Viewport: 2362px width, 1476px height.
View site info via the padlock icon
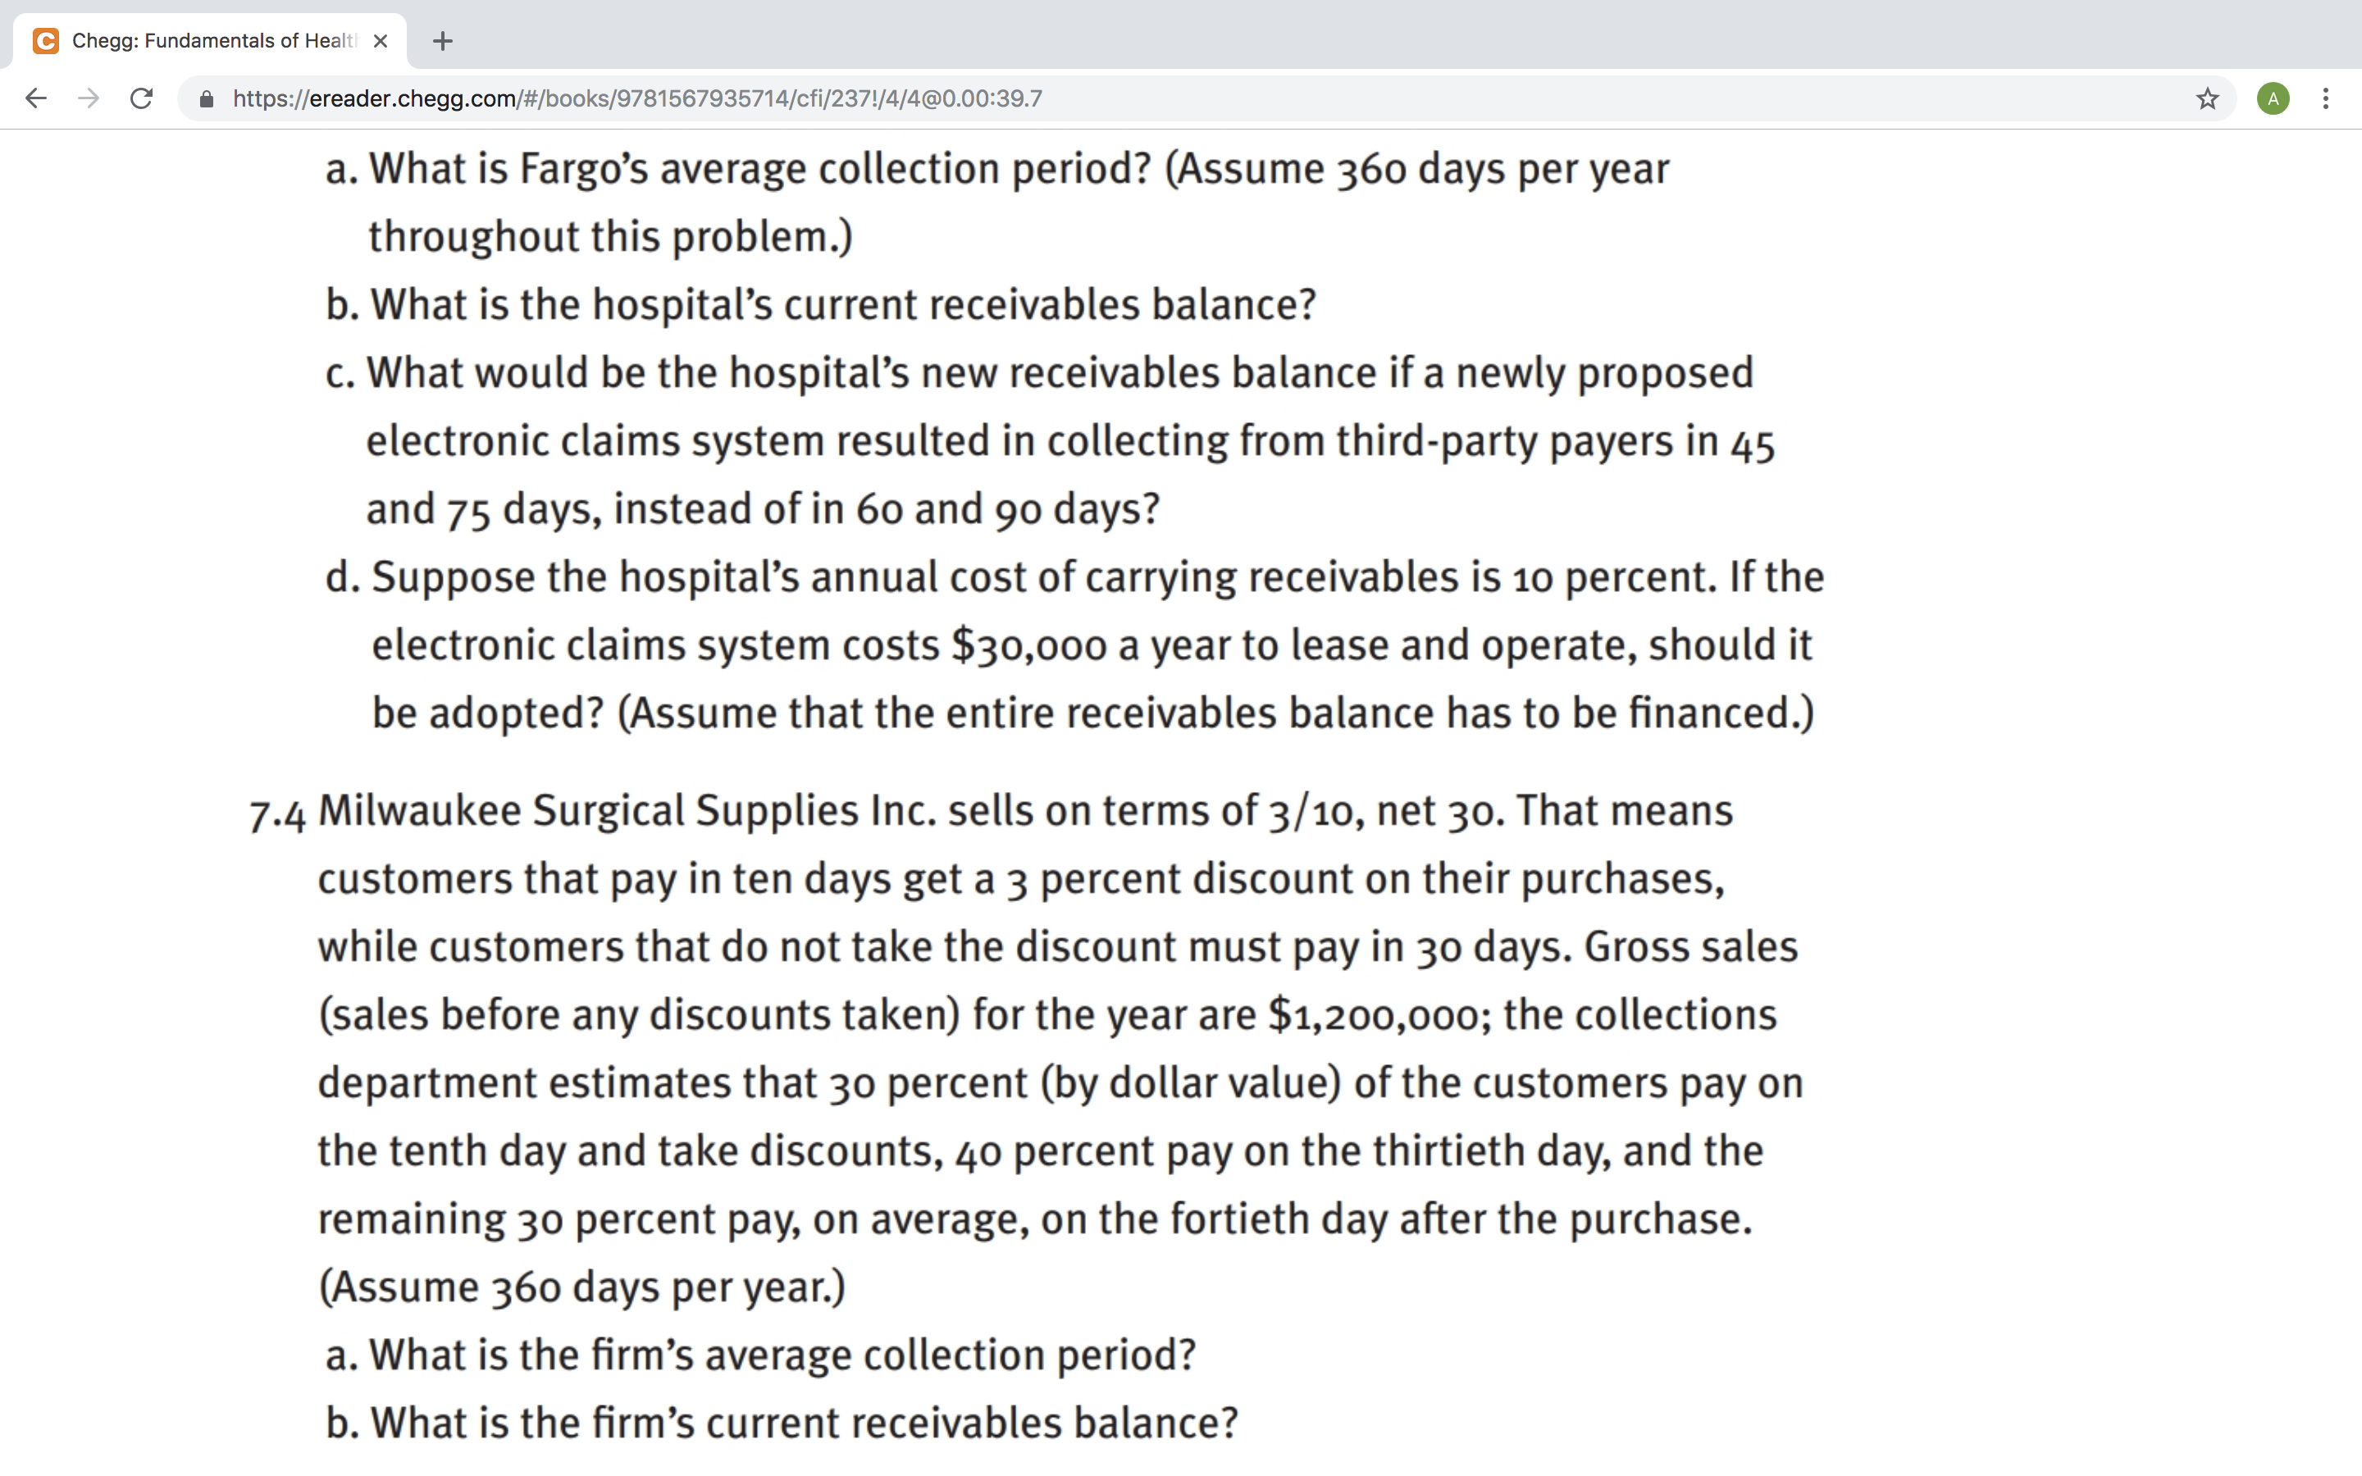[206, 98]
